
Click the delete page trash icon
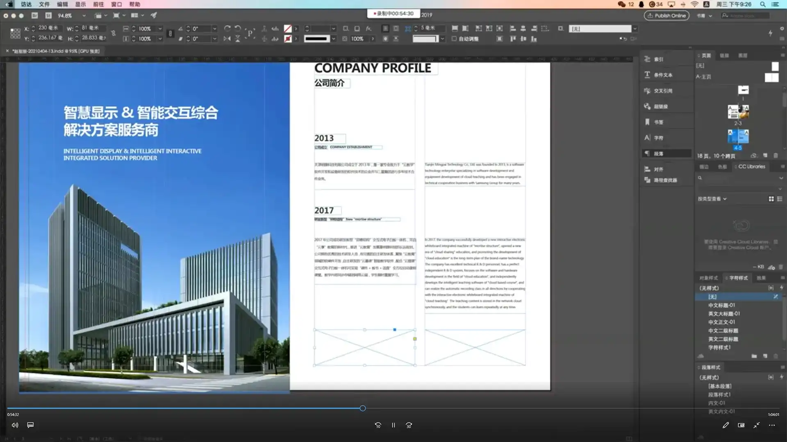click(x=776, y=156)
